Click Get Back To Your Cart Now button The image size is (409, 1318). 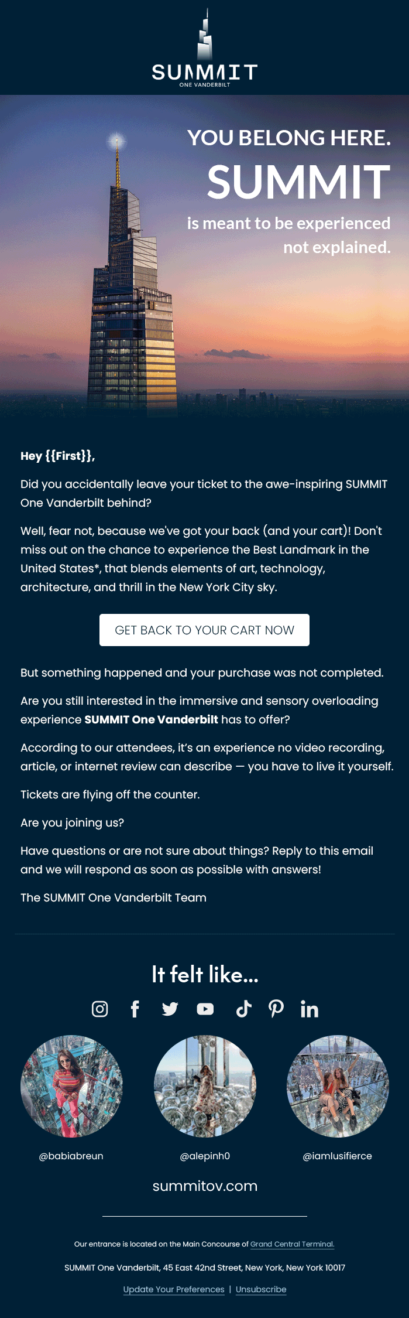coord(204,630)
